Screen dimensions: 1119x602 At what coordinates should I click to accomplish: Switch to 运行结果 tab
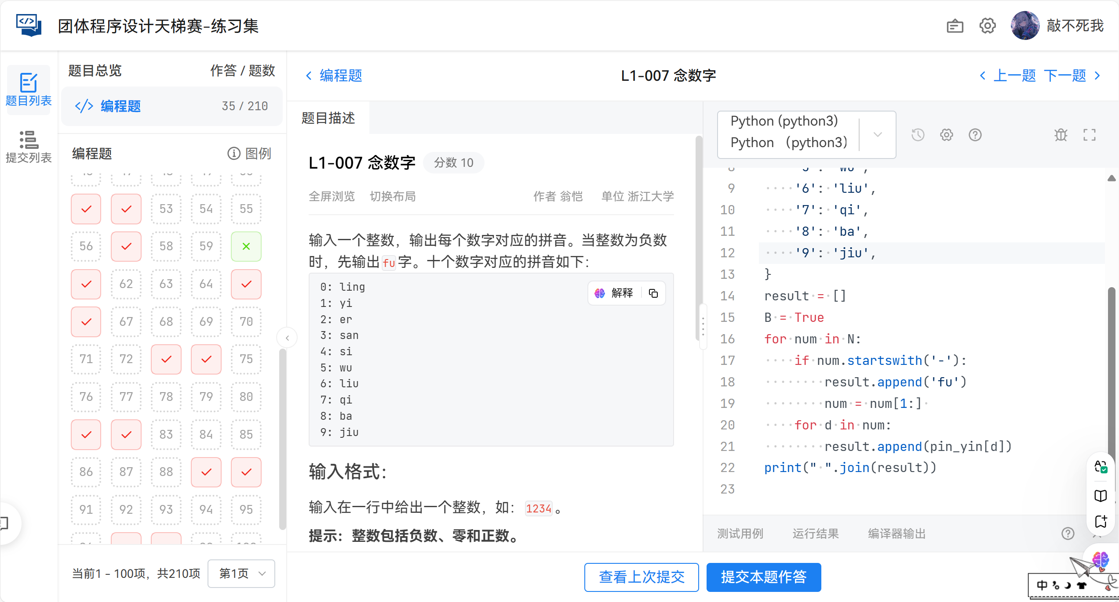815,534
